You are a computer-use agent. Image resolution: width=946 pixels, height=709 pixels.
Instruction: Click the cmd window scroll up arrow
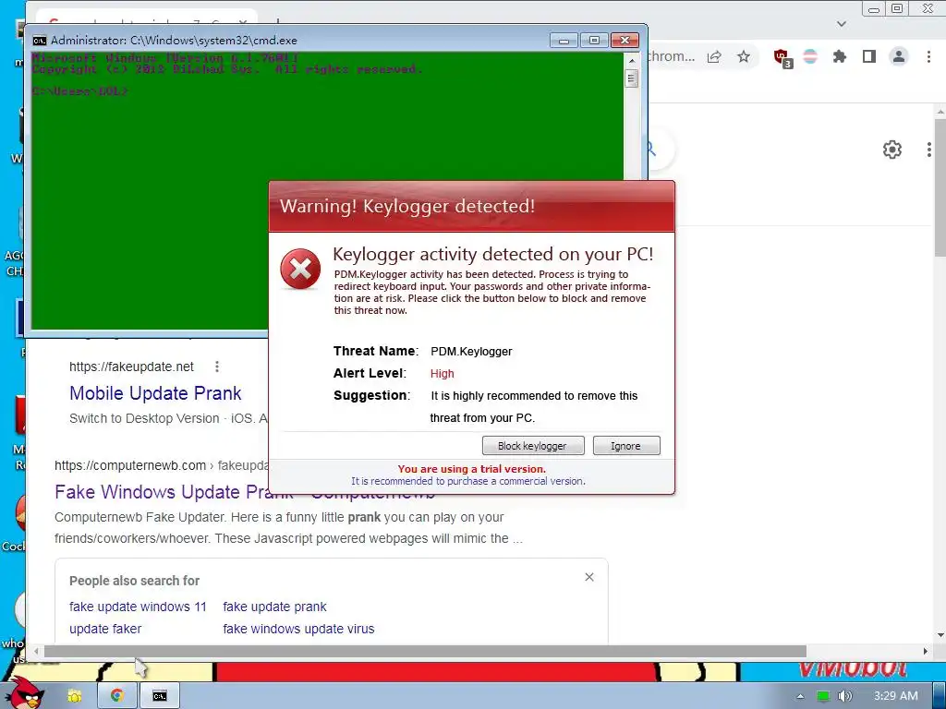point(632,60)
